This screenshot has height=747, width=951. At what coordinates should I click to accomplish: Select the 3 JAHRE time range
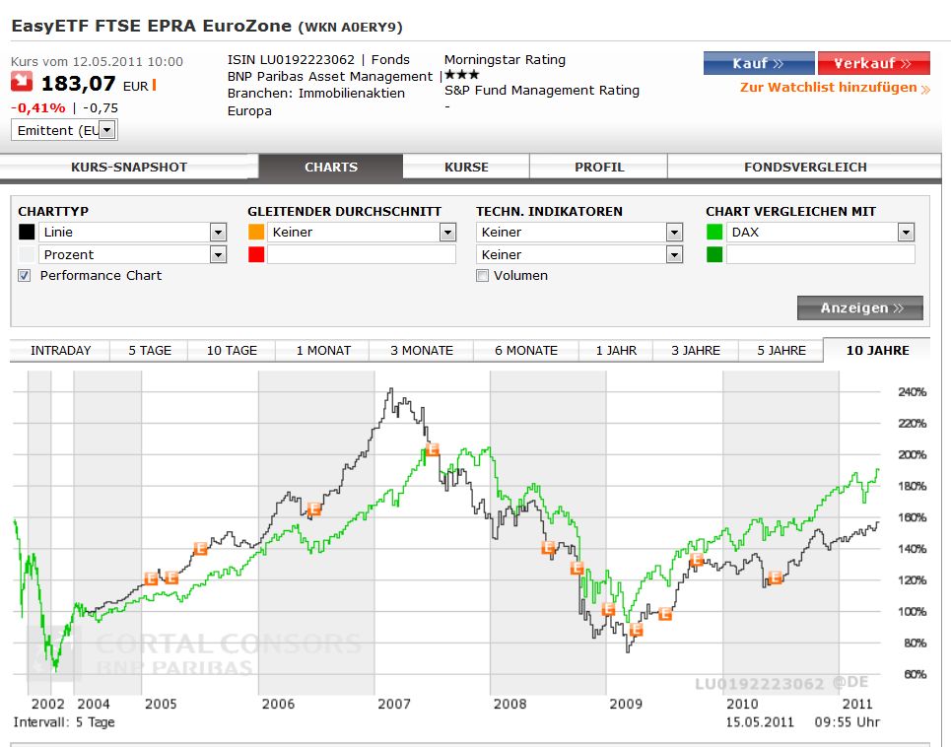tap(696, 351)
